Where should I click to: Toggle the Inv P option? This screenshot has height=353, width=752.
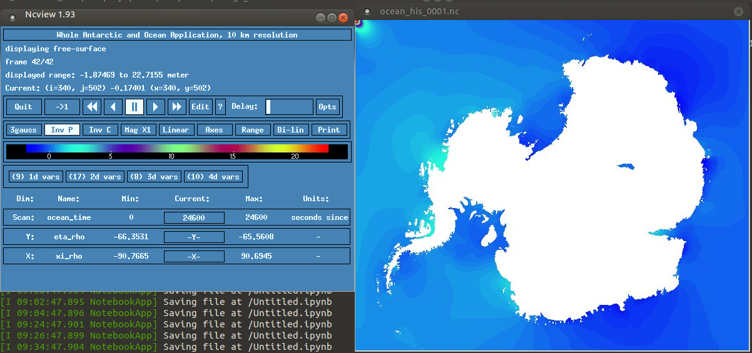pyautogui.click(x=62, y=130)
